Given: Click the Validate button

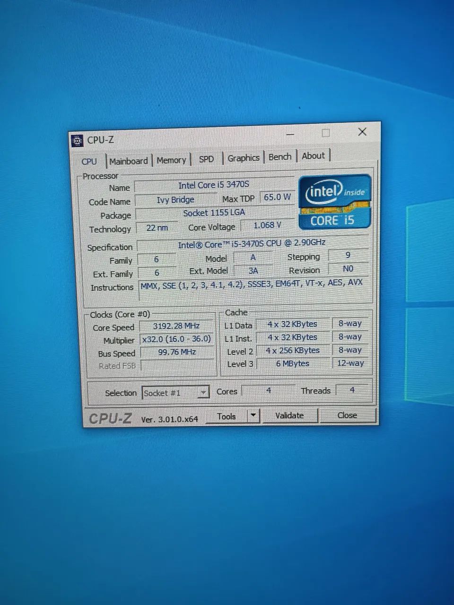Looking at the screenshot, I should pyautogui.click(x=289, y=415).
